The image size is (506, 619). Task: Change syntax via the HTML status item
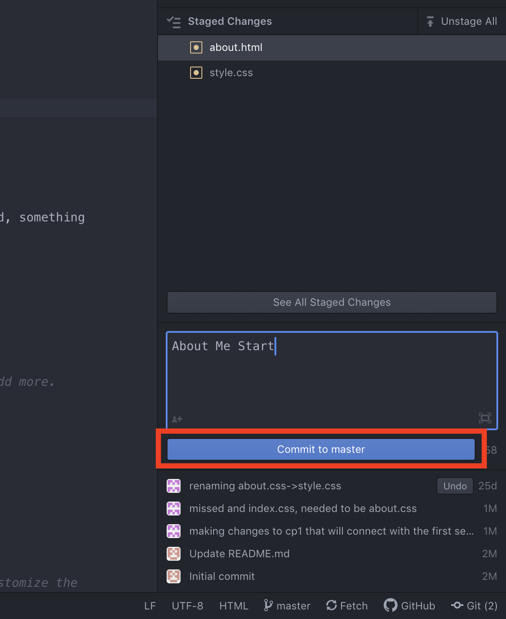coord(233,605)
